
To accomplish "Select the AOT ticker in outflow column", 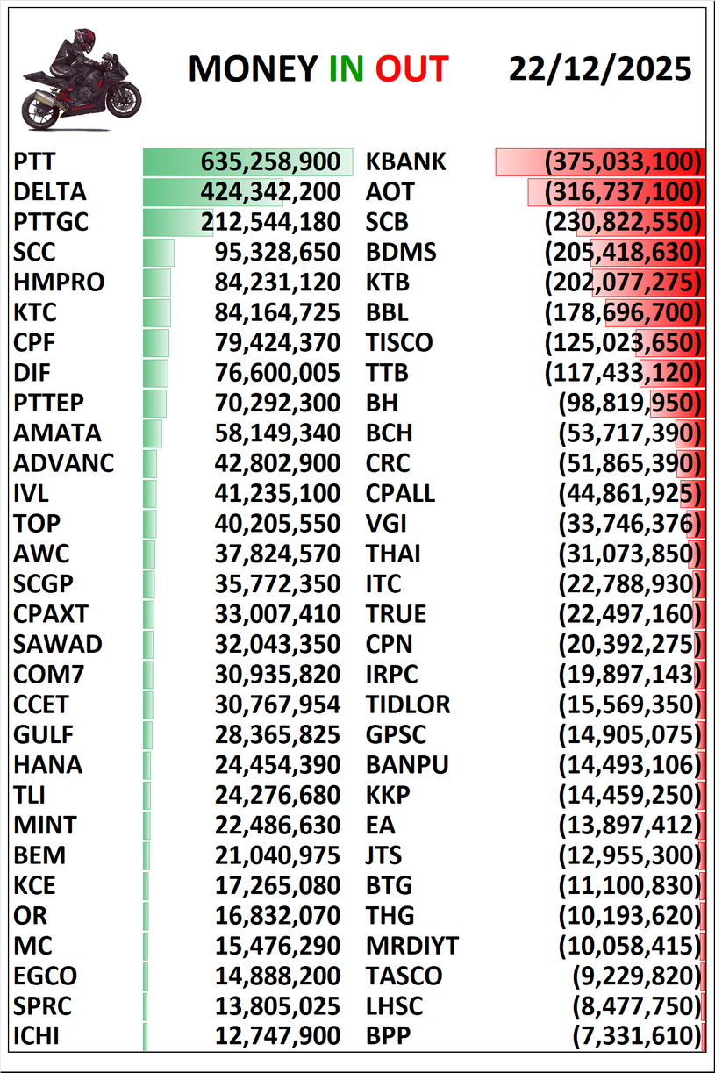I will point(390,192).
